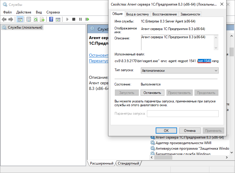Click the Остановить link in the services pane
Screen dimensions: 235x173
click(99, 55)
